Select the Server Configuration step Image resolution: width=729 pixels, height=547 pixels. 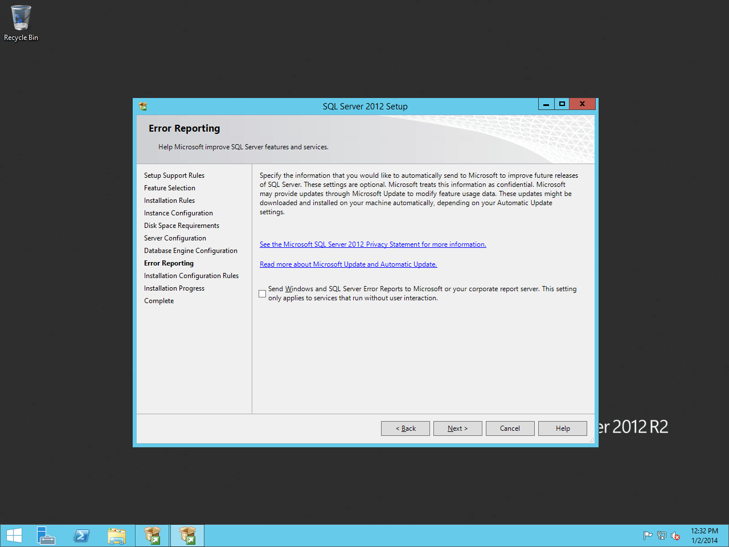point(175,238)
